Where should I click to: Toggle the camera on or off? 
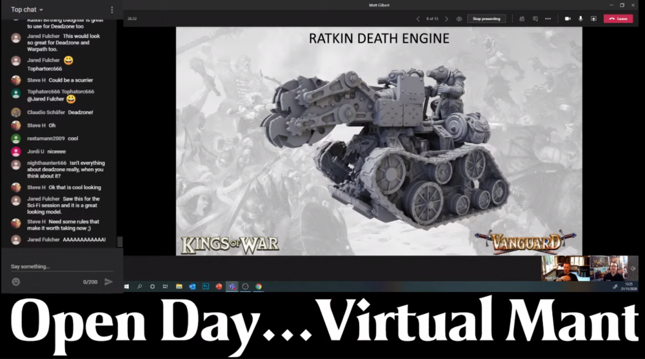tap(568, 19)
